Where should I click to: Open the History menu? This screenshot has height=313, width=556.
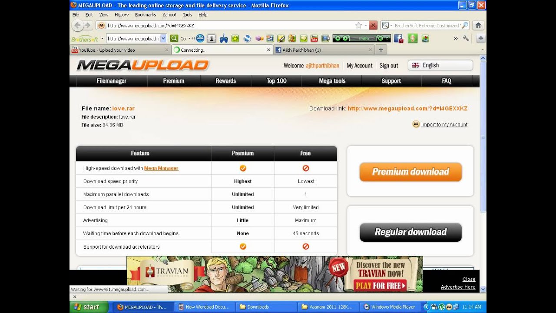122,15
